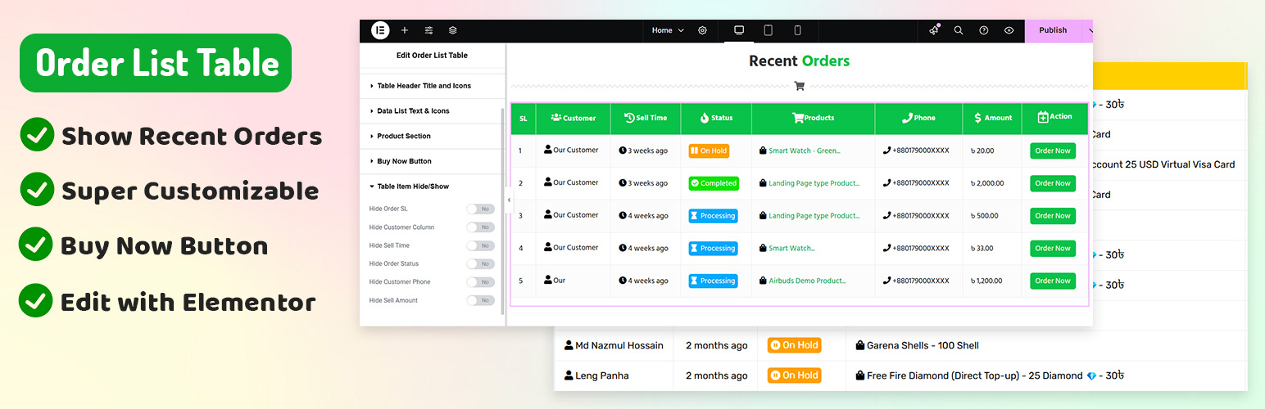The image size is (1265, 409).
Task: Open the Smart Watch - Green product link
Action: coord(804,151)
